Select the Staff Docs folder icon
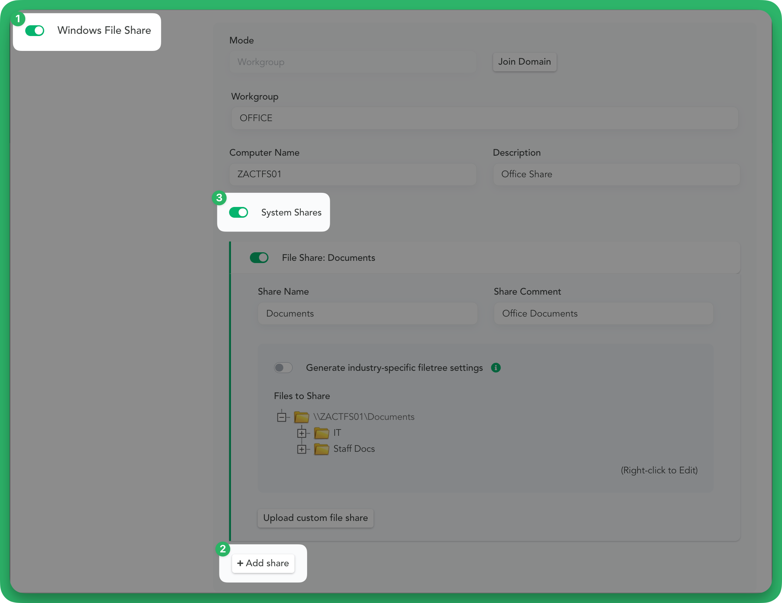The width and height of the screenshot is (782, 603). point(321,449)
